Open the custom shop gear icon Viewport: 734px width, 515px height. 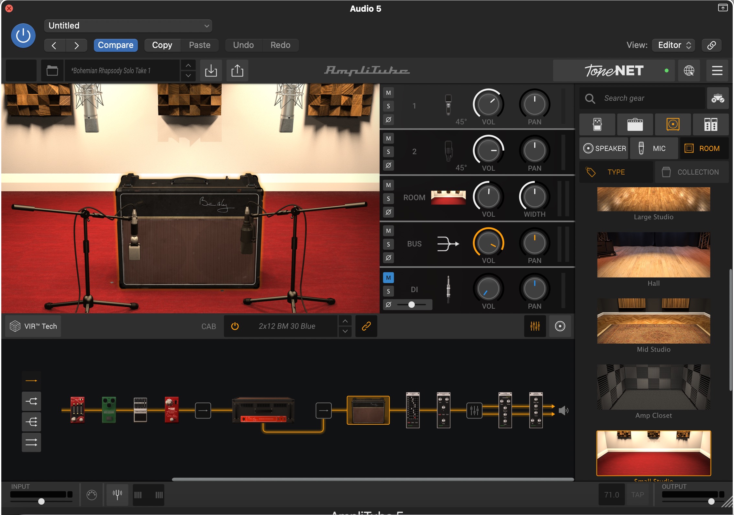(x=717, y=98)
